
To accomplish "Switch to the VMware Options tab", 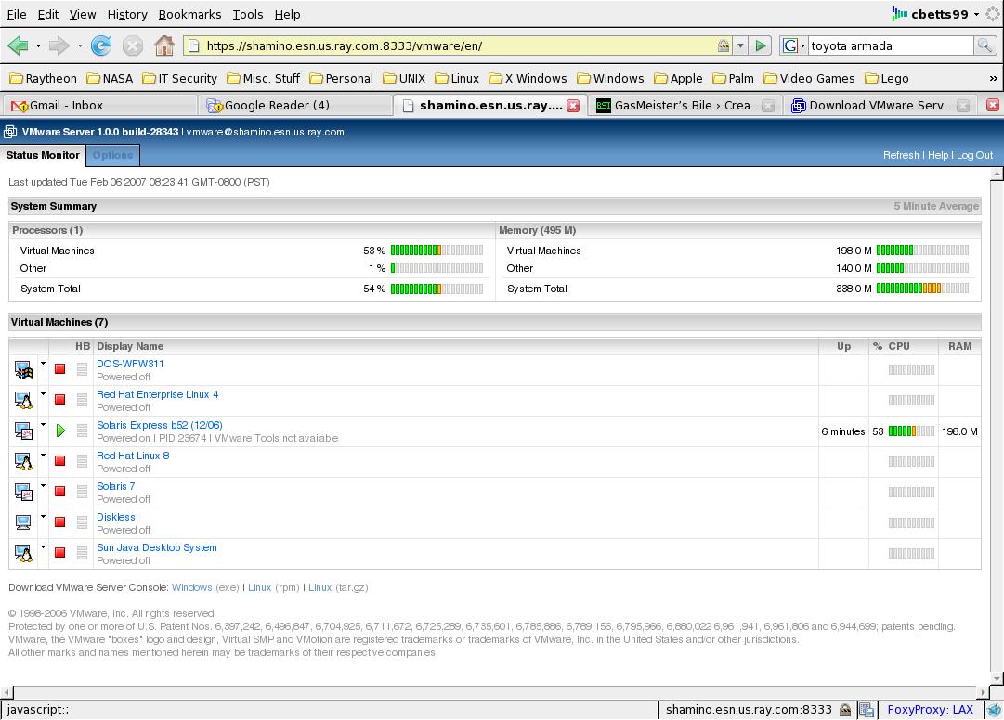I will click(x=112, y=155).
